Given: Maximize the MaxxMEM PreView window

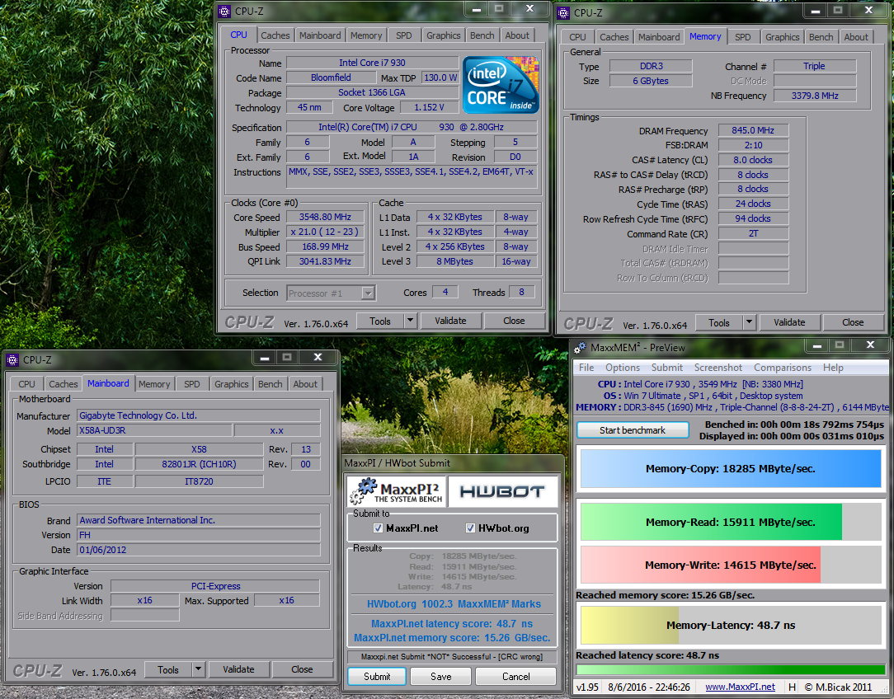Looking at the screenshot, I should coord(840,345).
